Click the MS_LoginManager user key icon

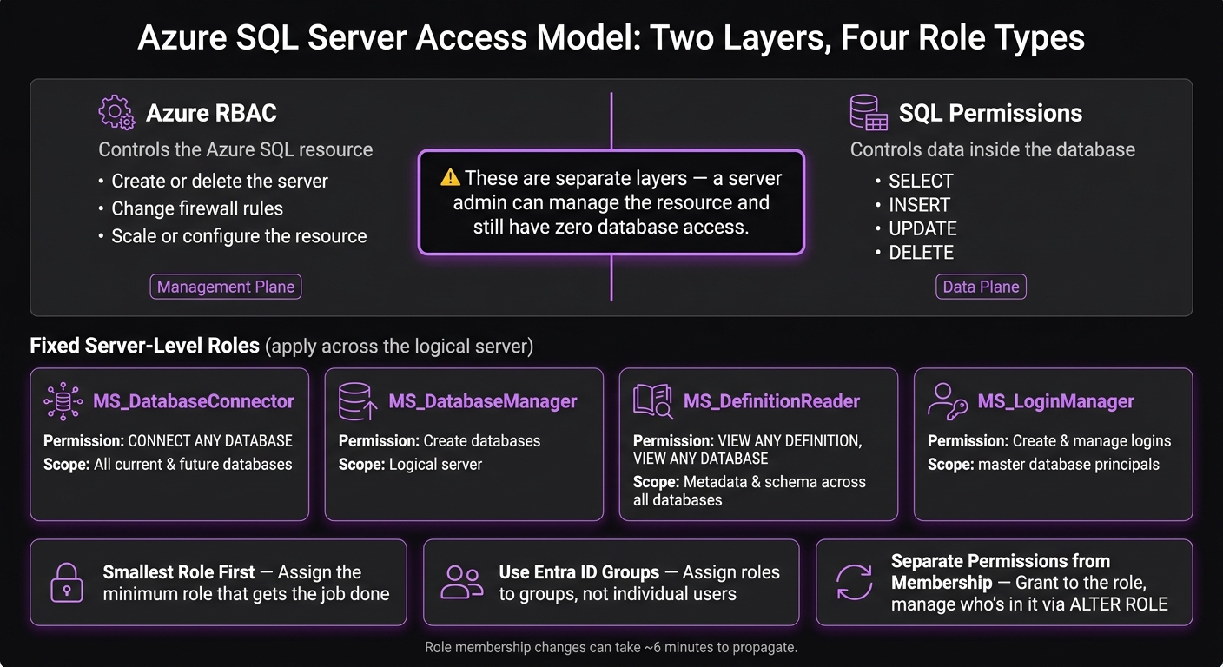pyautogui.click(x=949, y=401)
